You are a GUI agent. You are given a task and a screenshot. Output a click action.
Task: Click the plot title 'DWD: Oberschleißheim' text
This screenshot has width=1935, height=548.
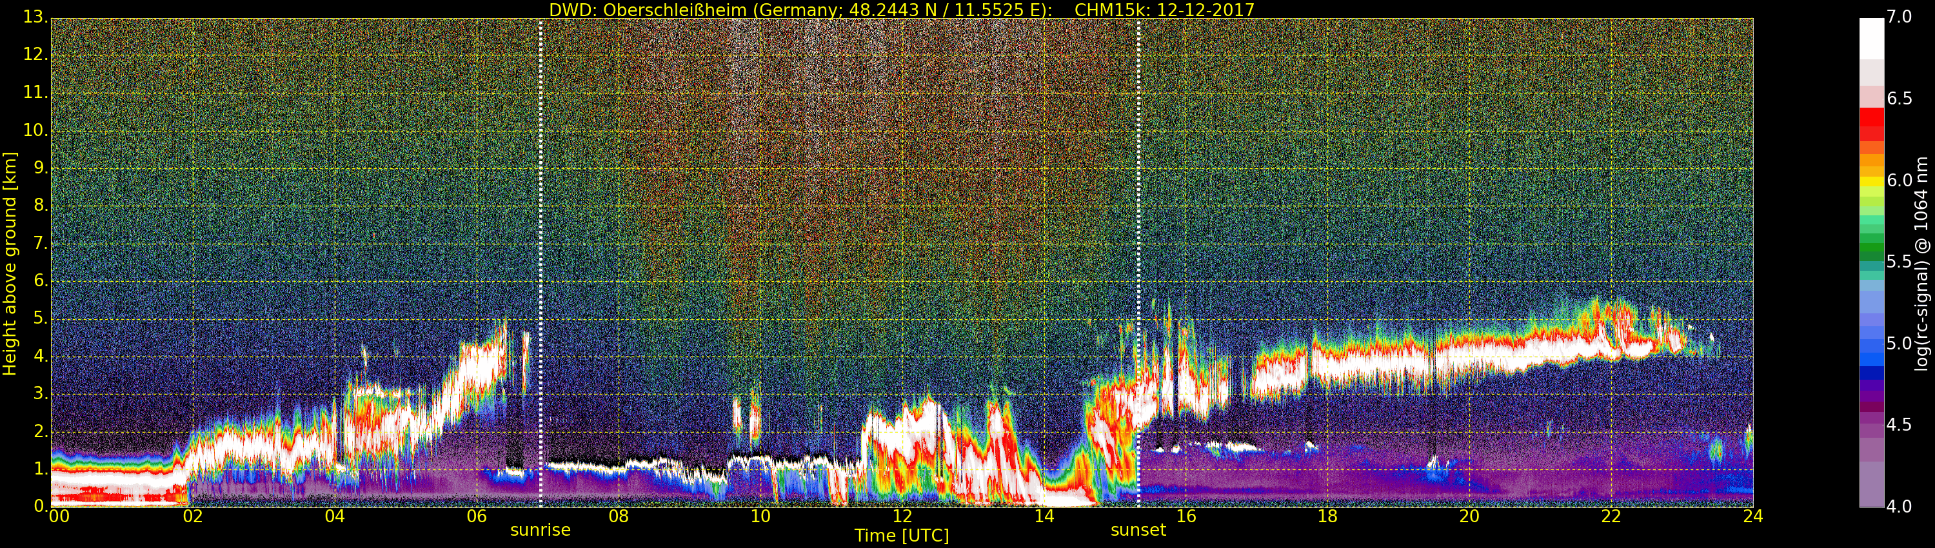click(648, 10)
